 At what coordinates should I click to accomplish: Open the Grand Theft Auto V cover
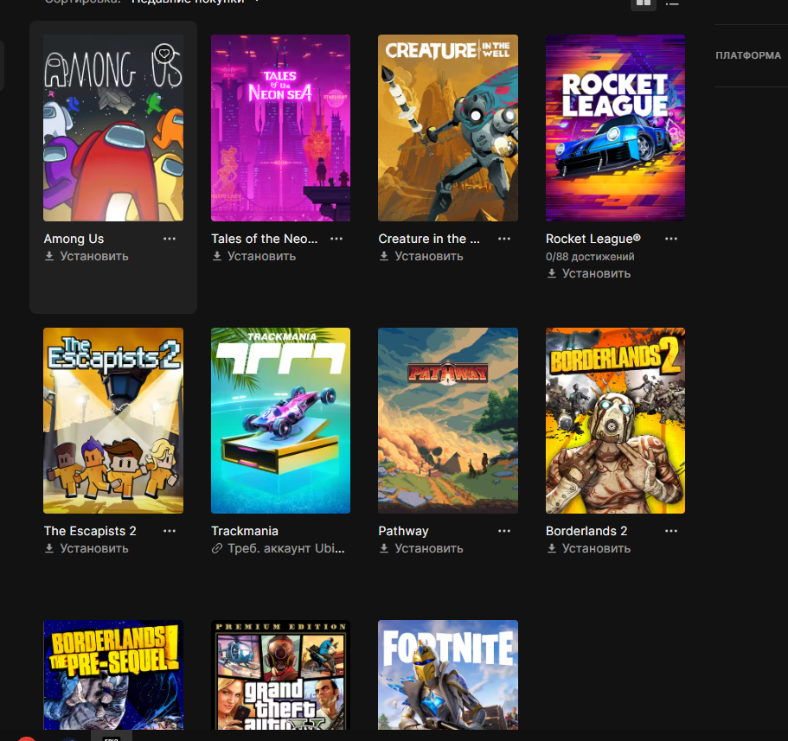click(280, 674)
